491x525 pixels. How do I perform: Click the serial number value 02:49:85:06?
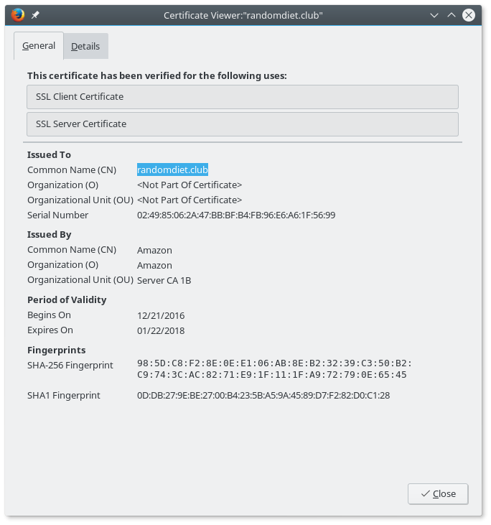pos(236,215)
